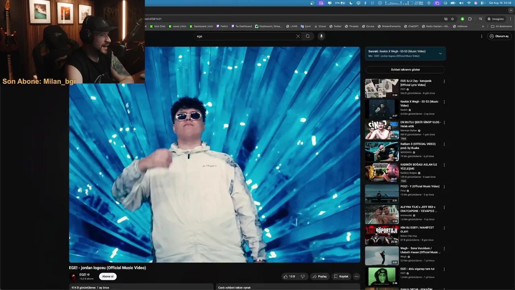
Task: Click the tracking protection eye icon in address bar
Action: point(446,19)
